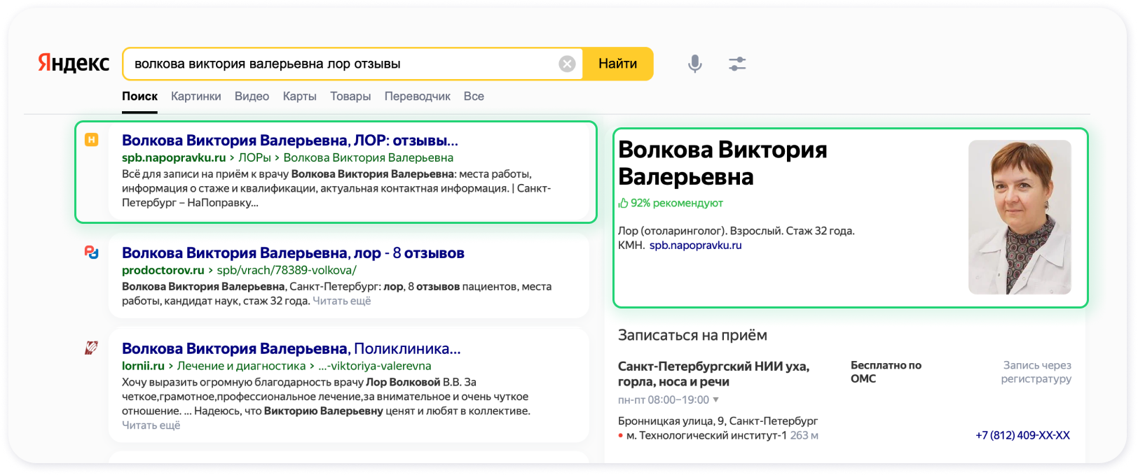1138x475 pixels.
Task: Open the spb.napopravku.ru green URL in first result
Action: click(174, 158)
